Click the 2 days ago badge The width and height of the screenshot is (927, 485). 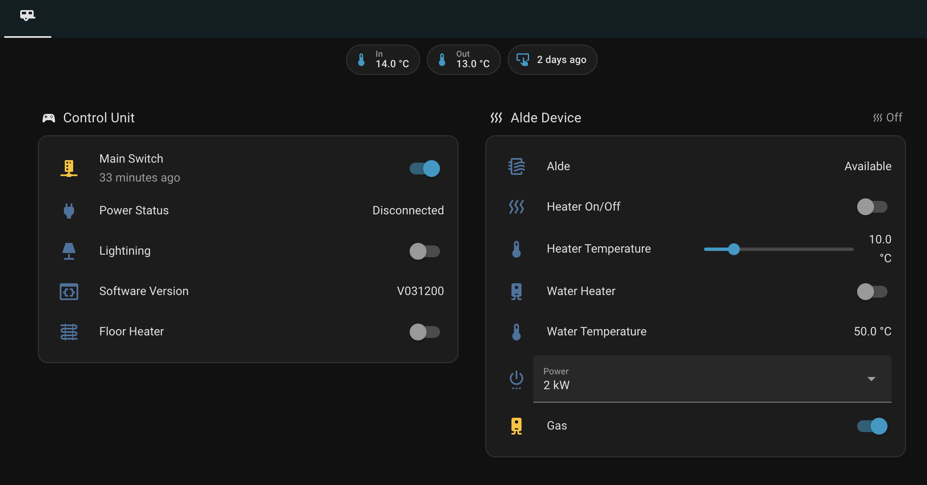click(552, 60)
